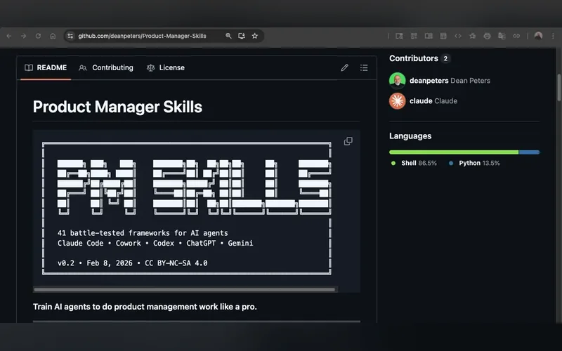Open the README outline list icon

[x=364, y=67]
